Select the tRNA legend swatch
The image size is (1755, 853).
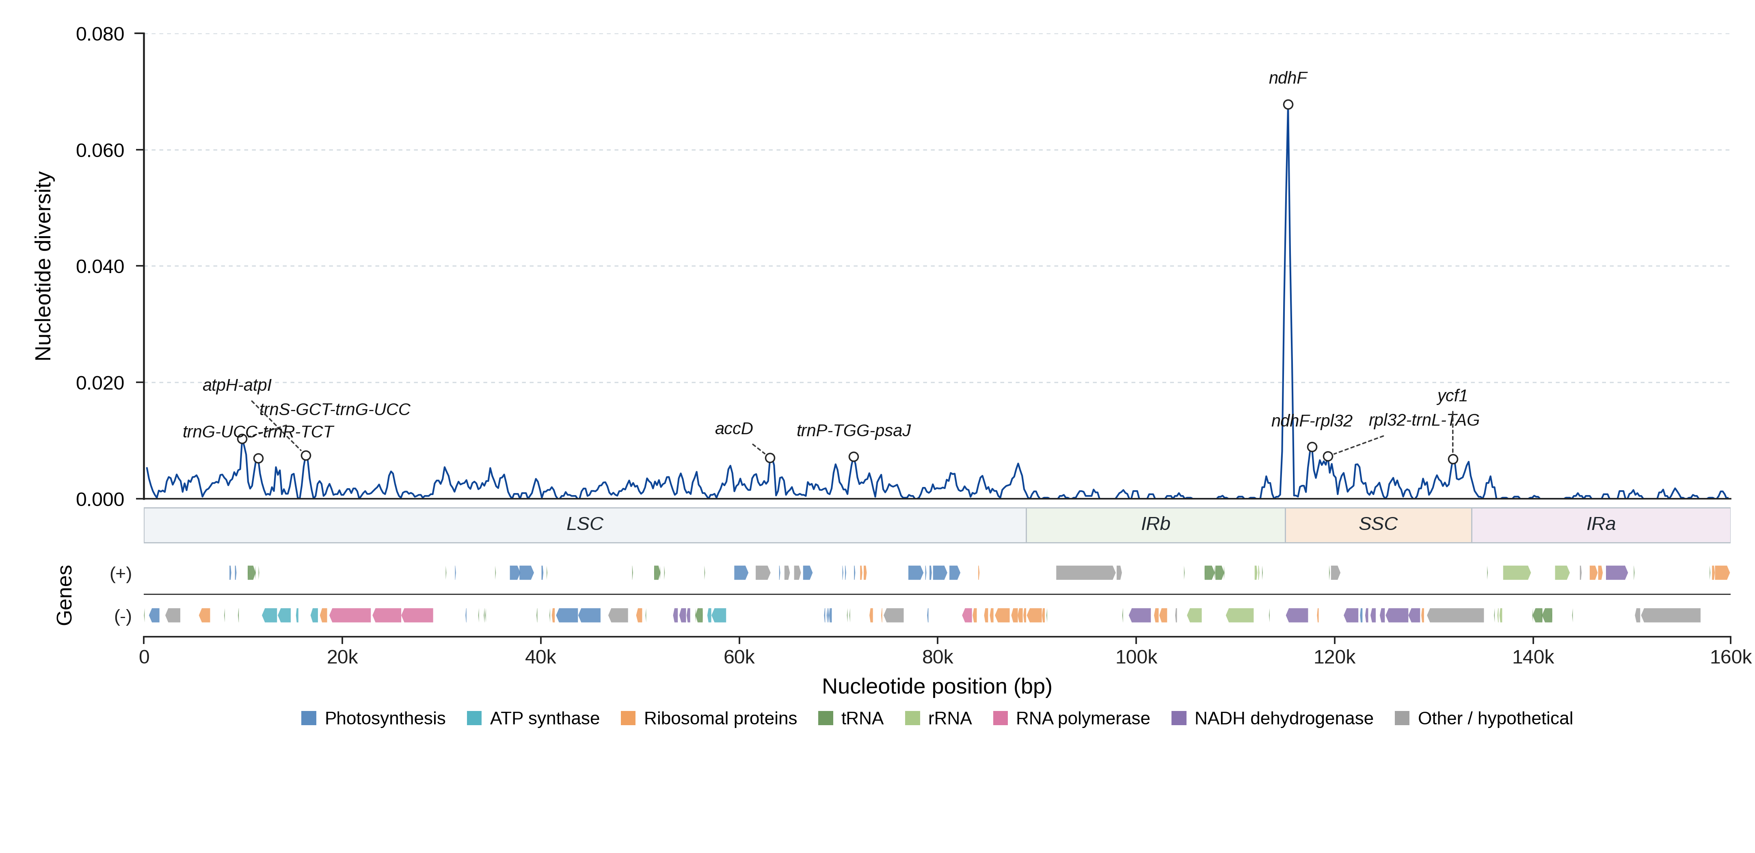tap(826, 718)
